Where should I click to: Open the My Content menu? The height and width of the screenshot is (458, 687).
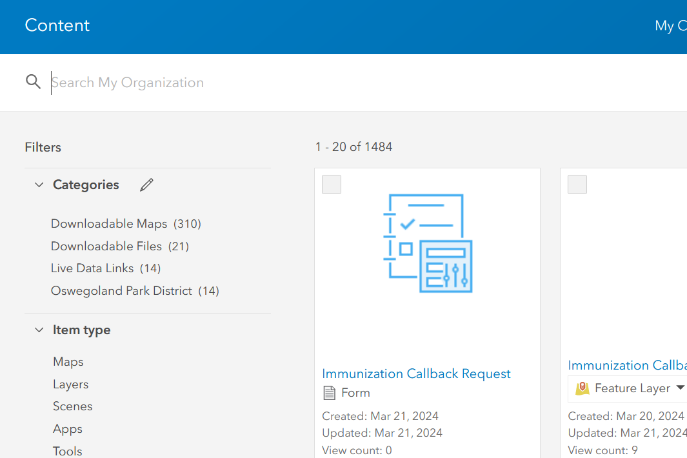tap(670, 26)
